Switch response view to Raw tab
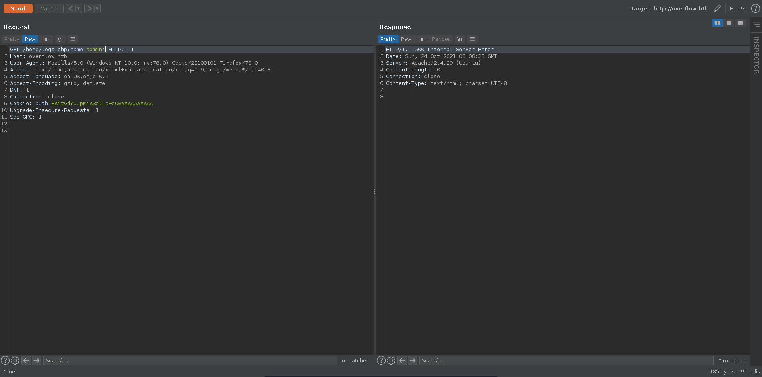The image size is (762, 377). click(x=406, y=39)
